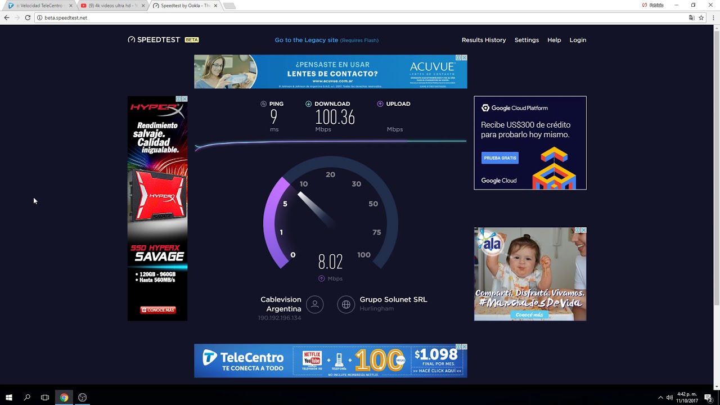The image size is (720, 405).
Task: Click the Cablevision Argentina provider name
Action: [281, 304]
